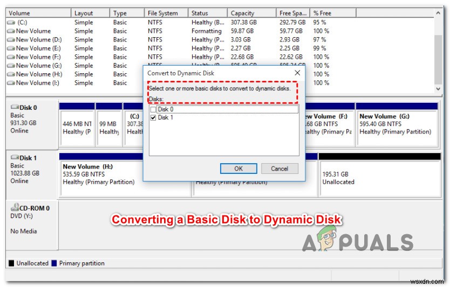Click the CD-ROM 0 drive icon
The height and width of the screenshot is (287, 450).
click(15, 207)
